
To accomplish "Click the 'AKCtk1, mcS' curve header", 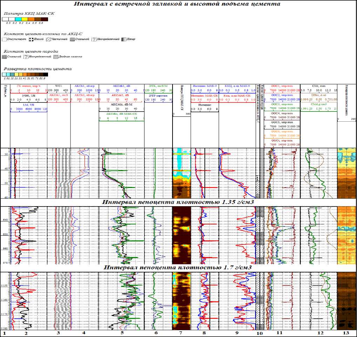I will pos(59,95).
